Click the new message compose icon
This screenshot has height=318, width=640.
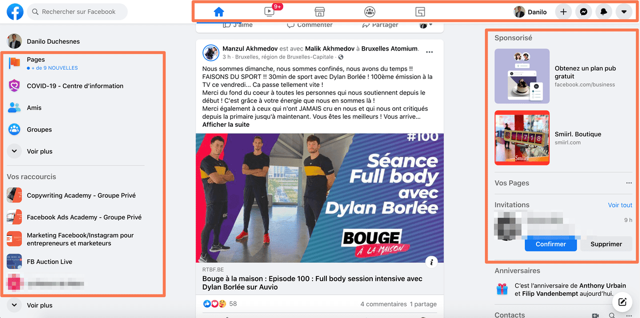point(622,303)
